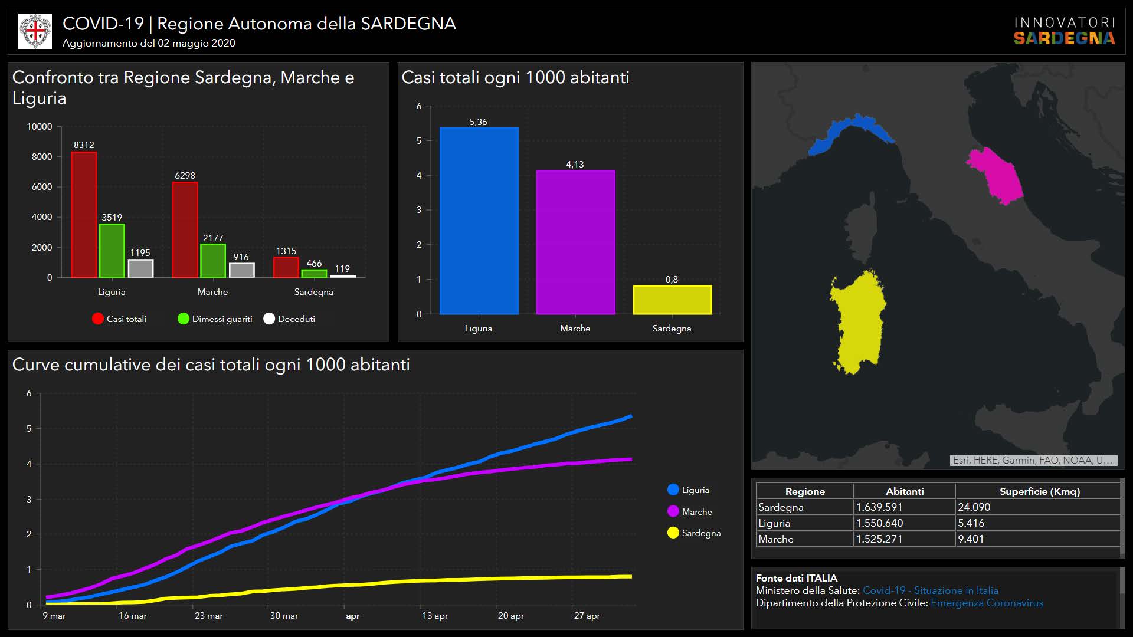1133x637 pixels.
Task: Hide the Marche line via legend
Action: point(673,512)
